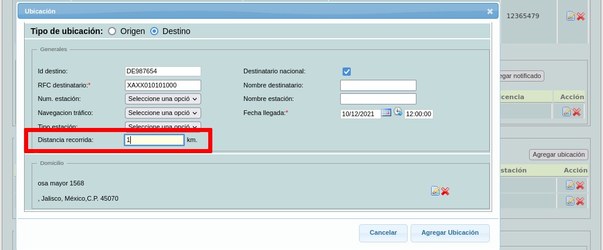The width and height of the screenshot is (603, 250).
Task: Edit the row containing 12365479
Action: [571, 16]
